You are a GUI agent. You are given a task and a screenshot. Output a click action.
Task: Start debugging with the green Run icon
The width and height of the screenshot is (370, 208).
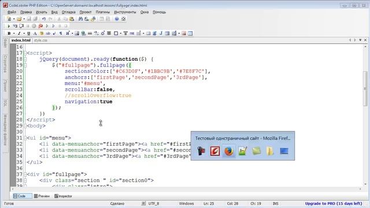(x=9, y=26)
